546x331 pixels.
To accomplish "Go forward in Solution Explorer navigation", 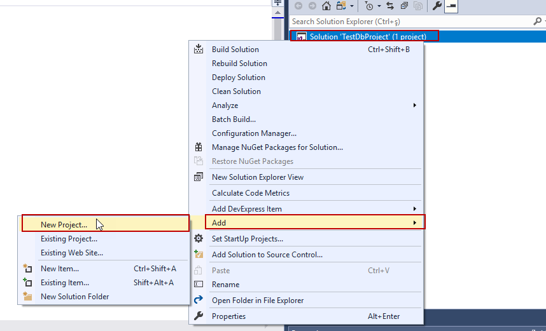I will pyautogui.click(x=312, y=6).
